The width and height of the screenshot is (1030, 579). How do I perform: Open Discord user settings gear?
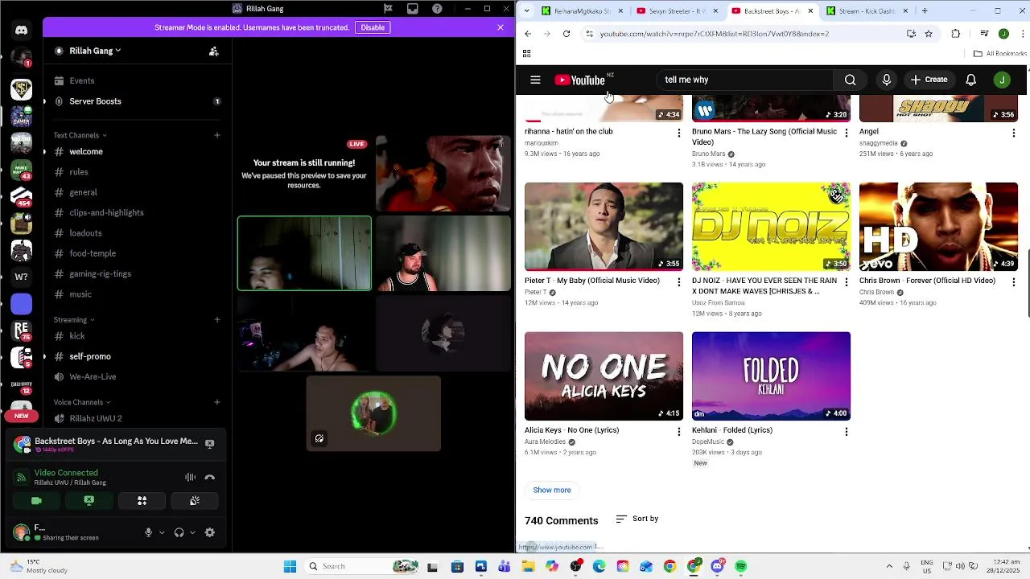(x=210, y=532)
